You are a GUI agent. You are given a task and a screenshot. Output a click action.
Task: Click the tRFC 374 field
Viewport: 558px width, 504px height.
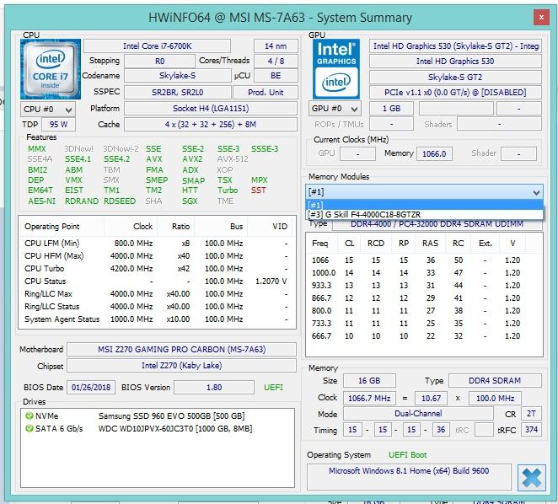point(531,430)
